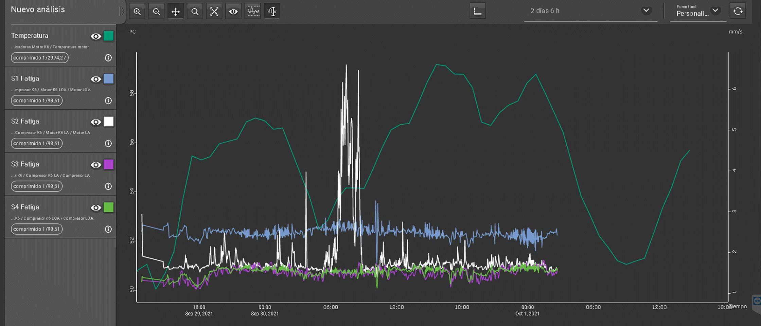Image resolution: width=761 pixels, height=326 pixels.
Task: Click the eye icon in the top toolbar
Action: click(x=233, y=12)
